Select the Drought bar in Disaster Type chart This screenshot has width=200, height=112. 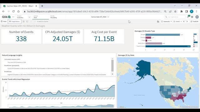(162, 35)
